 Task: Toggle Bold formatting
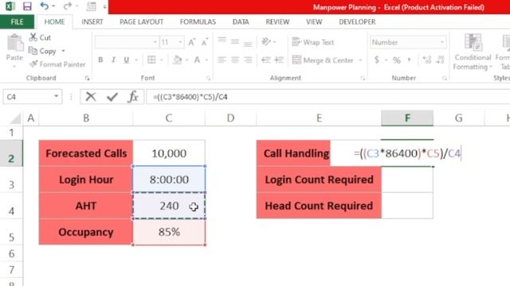(100, 60)
